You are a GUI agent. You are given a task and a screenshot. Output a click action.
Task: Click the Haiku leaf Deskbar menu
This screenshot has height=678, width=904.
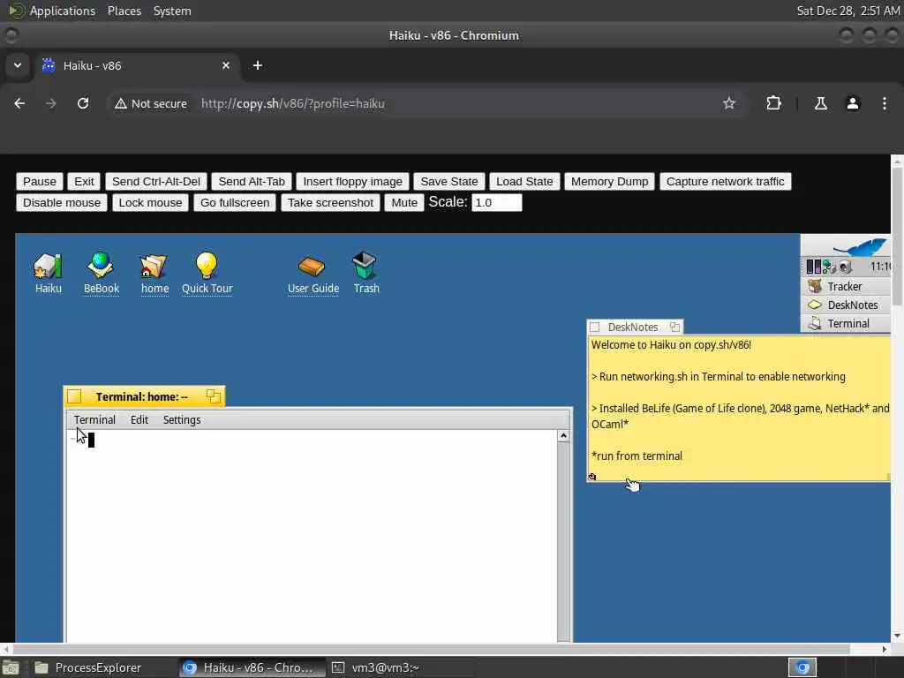[860, 247]
